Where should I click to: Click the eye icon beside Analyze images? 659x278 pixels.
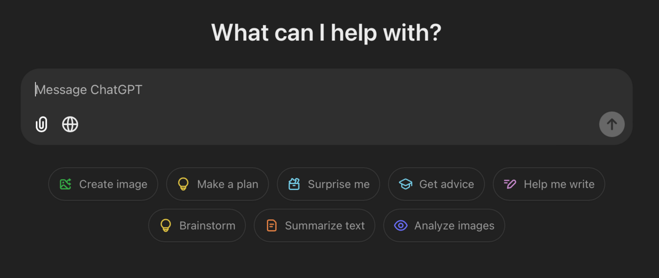[400, 225]
